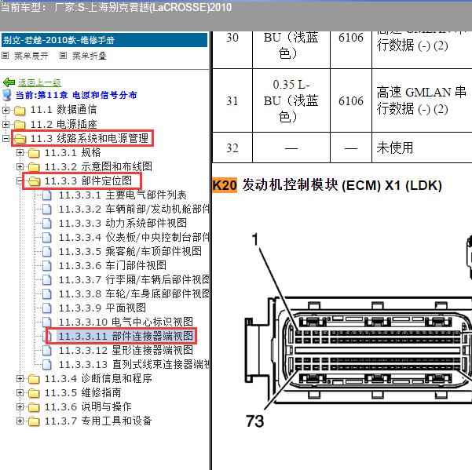472x470 pixels.
Task: Open 11.3.3.13 直列式线束连接器端视图
Action: point(134,364)
